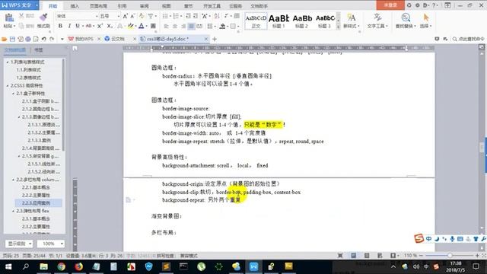Screen dimensions: 487x274
Task: Click the Cut scissors icon
Action: [21, 16]
